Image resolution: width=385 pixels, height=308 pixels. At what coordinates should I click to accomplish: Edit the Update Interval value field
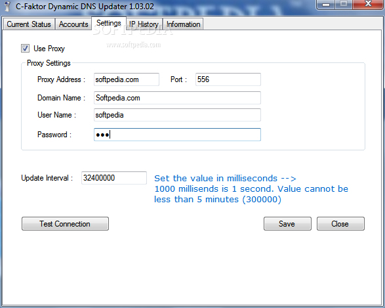coord(114,178)
